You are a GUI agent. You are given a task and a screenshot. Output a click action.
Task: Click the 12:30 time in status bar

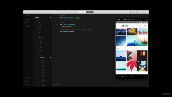[146, 22]
